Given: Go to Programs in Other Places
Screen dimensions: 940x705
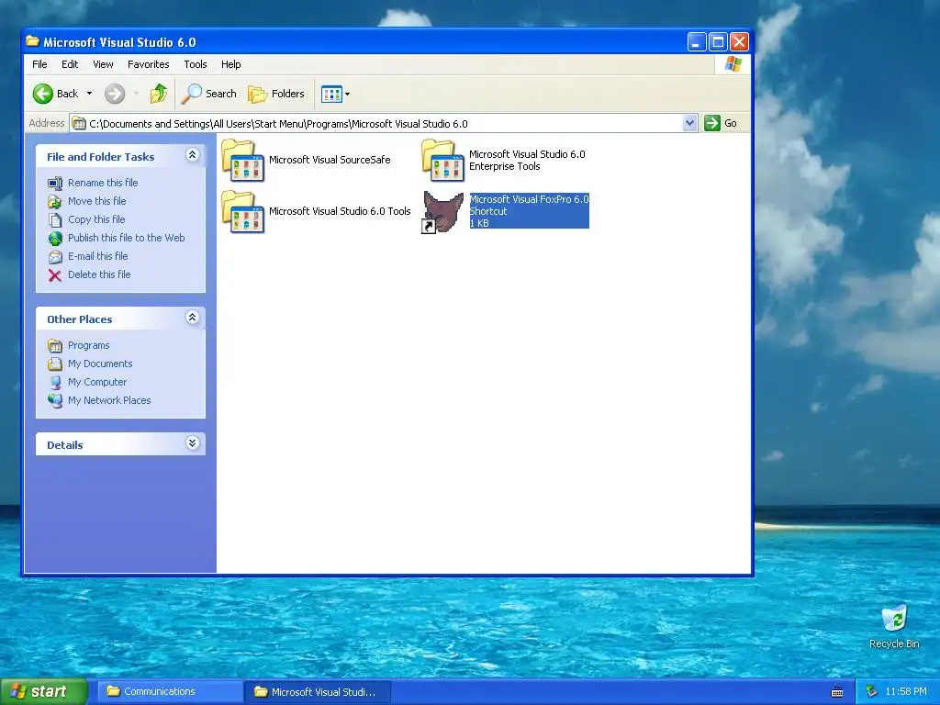Looking at the screenshot, I should [x=88, y=345].
